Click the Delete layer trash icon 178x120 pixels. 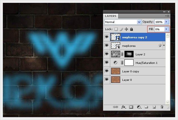coord(162,107)
